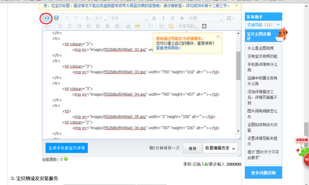Open the 大小 font size dropdown
Screen dimensions: 309x185
(100, 18)
